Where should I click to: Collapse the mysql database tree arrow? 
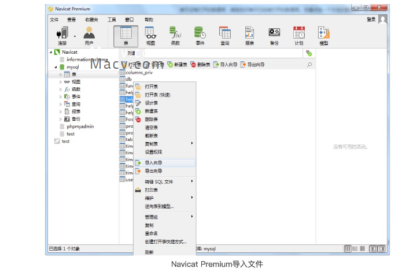click(56, 67)
